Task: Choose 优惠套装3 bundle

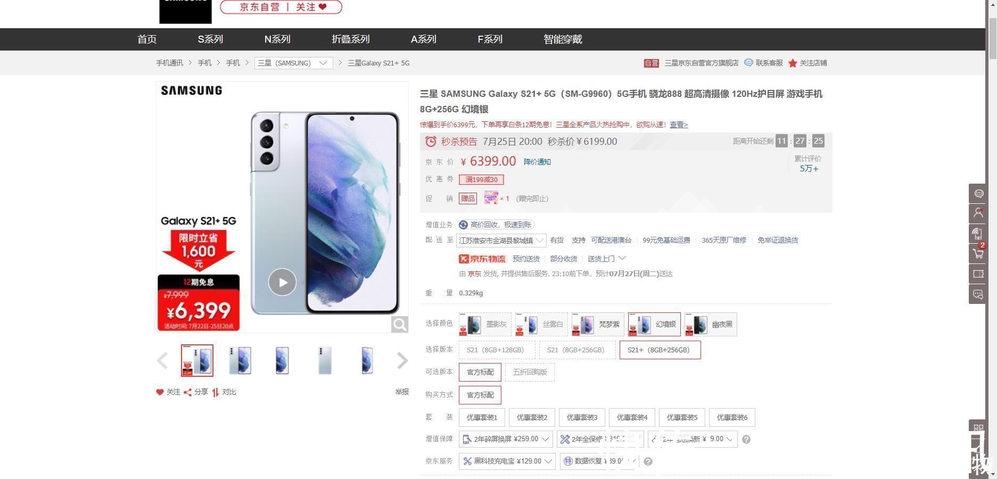Action: click(582, 417)
